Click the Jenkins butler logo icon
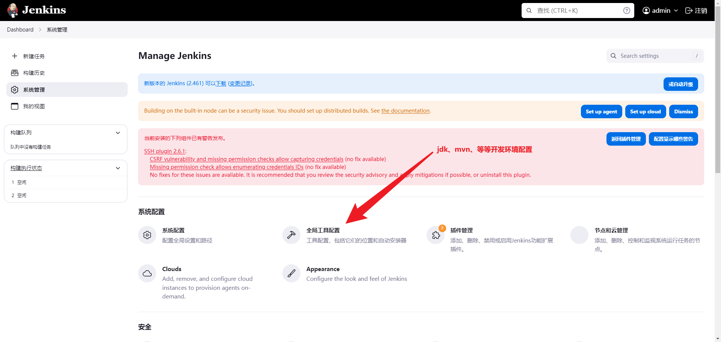 [x=13, y=11]
